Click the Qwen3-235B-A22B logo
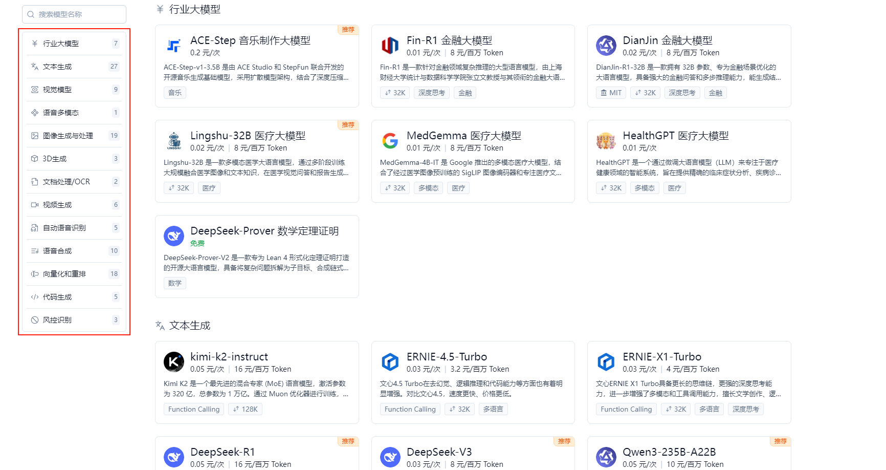 pos(606,457)
